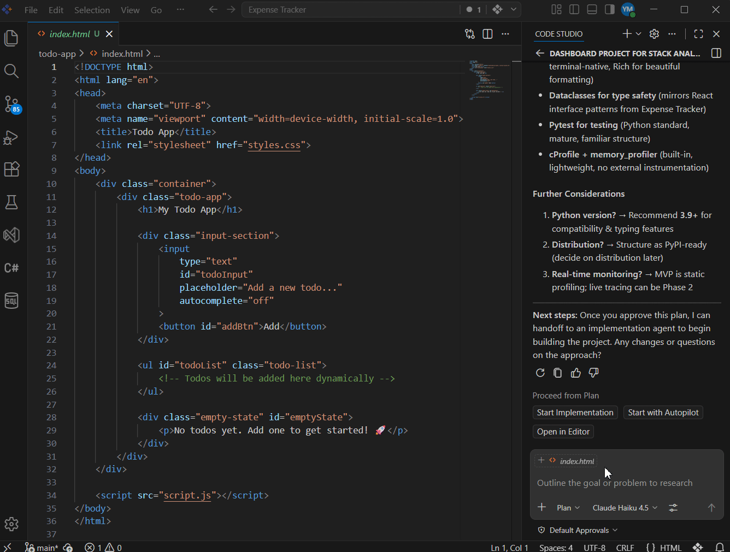This screenshot has width=730, height=552.
Task: Toggle the secondary side bar layout button
Action: [609, 9]
